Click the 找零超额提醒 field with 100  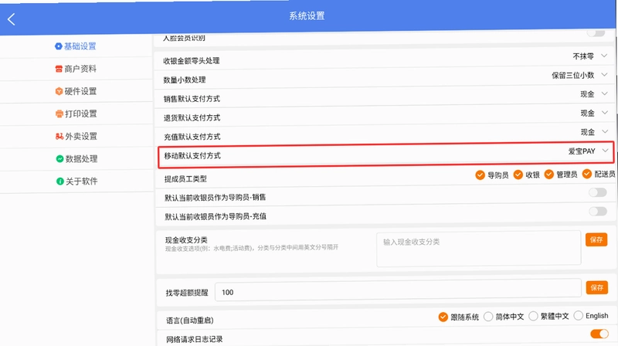[398, 291]
